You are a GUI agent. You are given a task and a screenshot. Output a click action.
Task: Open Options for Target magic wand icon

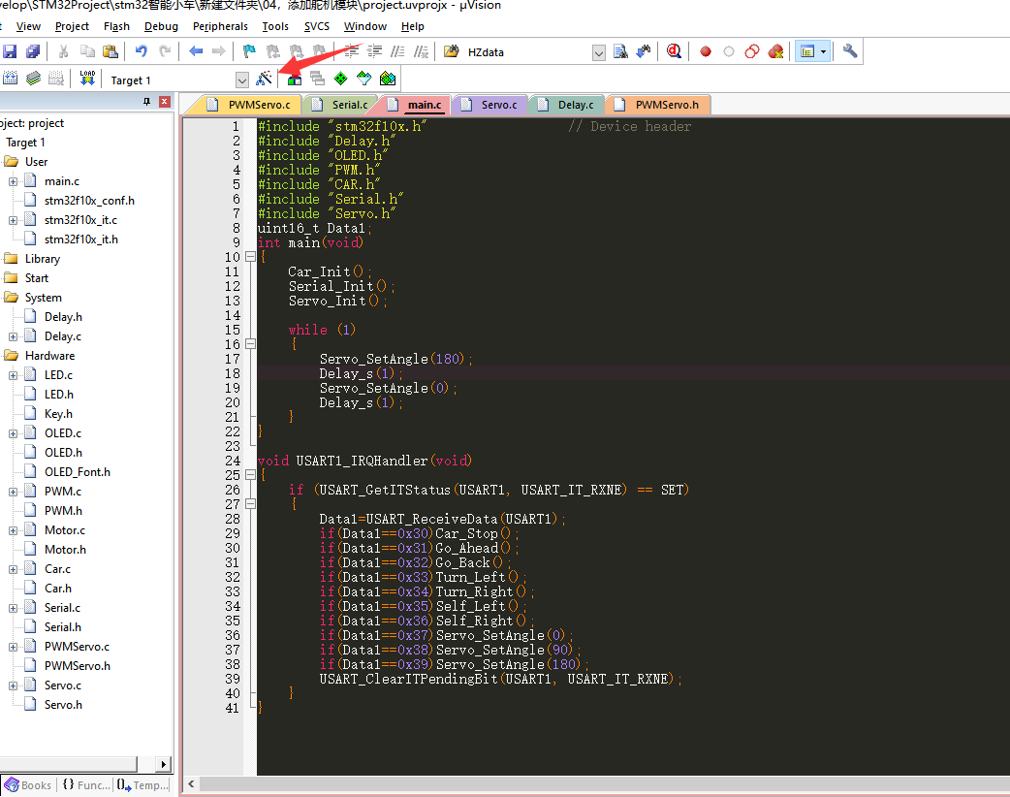pyautogui.click(x=265, y=80)
